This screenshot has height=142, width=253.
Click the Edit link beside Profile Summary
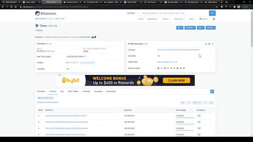tap(145, 44)
